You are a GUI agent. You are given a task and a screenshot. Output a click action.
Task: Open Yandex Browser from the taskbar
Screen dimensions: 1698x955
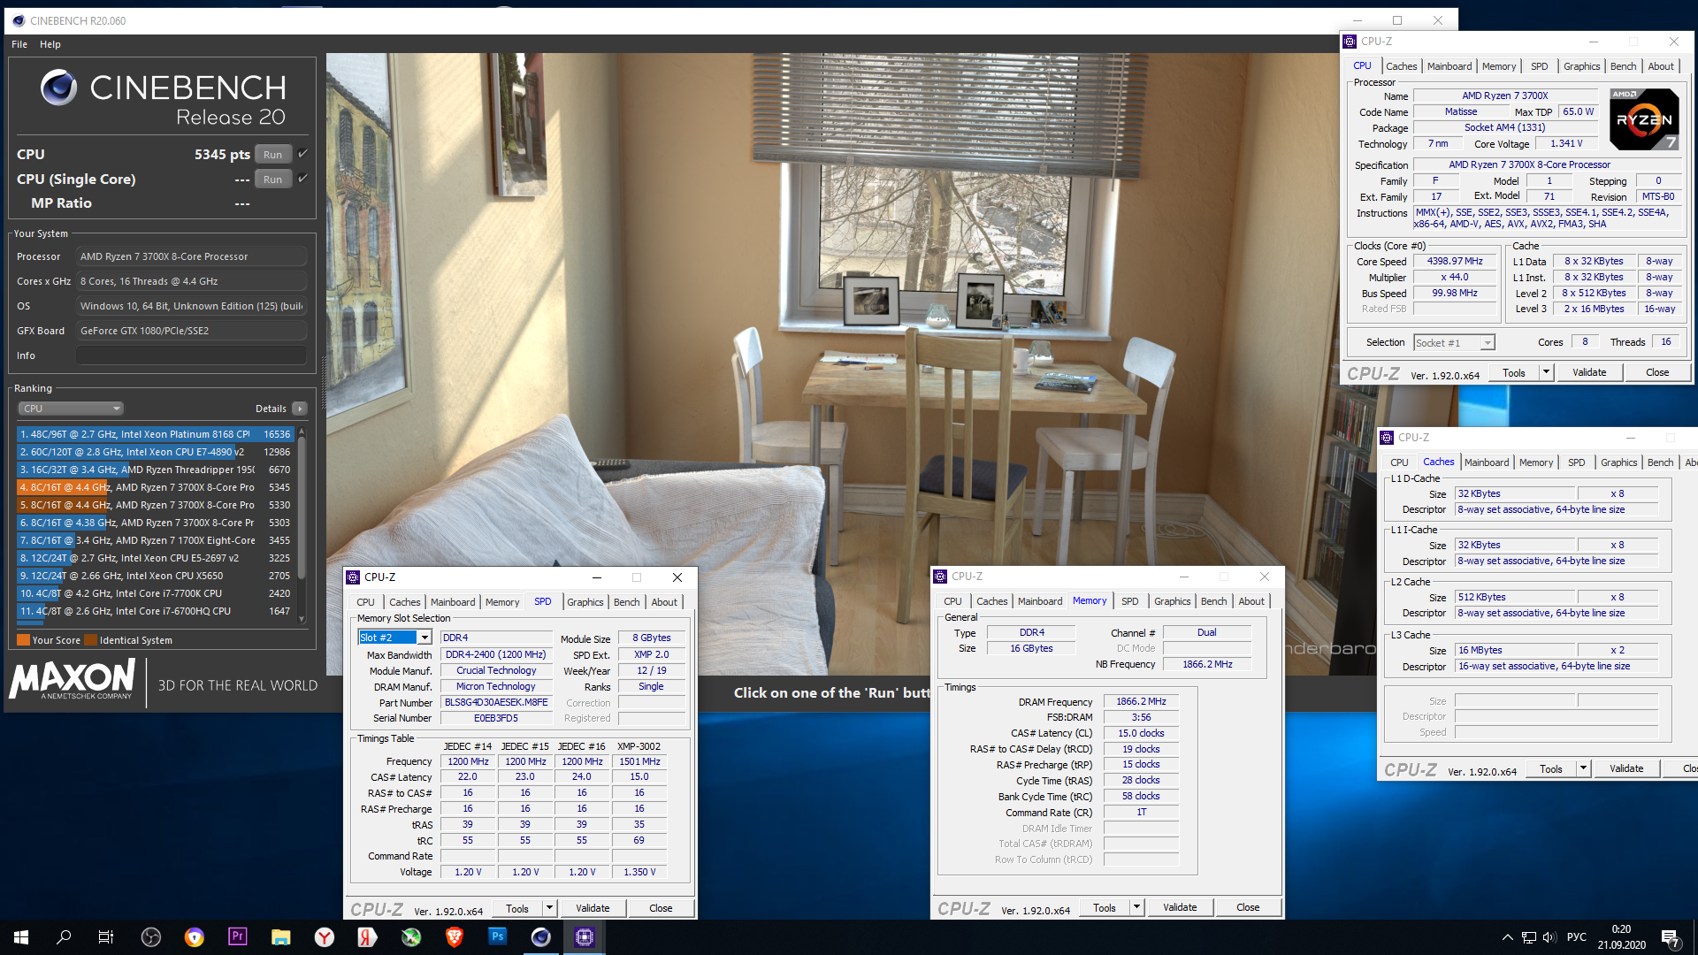[x=325, y=937]
